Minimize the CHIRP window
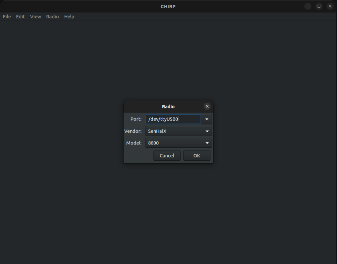 308,6
